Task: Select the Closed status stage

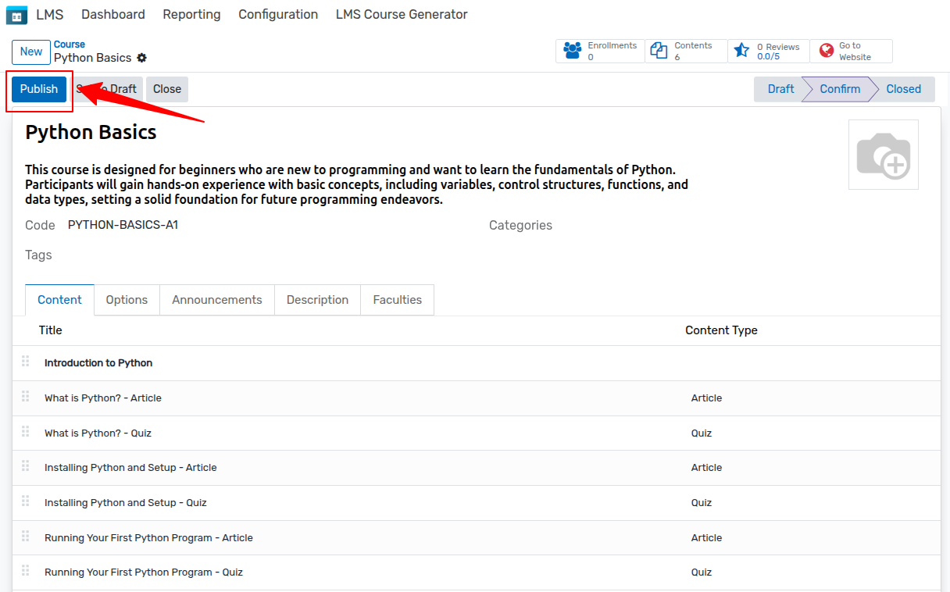Action: (x=904, y=89)
